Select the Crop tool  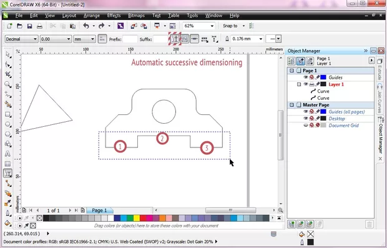(8, 74)
